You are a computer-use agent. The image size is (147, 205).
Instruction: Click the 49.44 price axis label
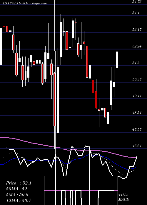pos(137,96)
